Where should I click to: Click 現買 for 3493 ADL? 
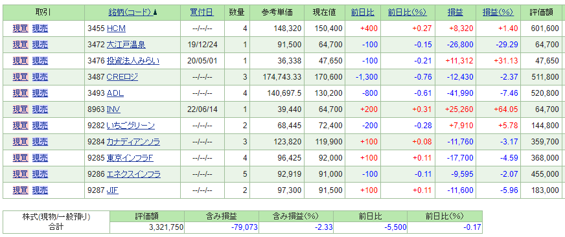click(x=20, y=93)
